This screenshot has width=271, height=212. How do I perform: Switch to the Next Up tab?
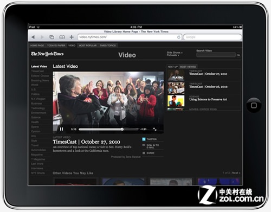[x=173, y=67]
